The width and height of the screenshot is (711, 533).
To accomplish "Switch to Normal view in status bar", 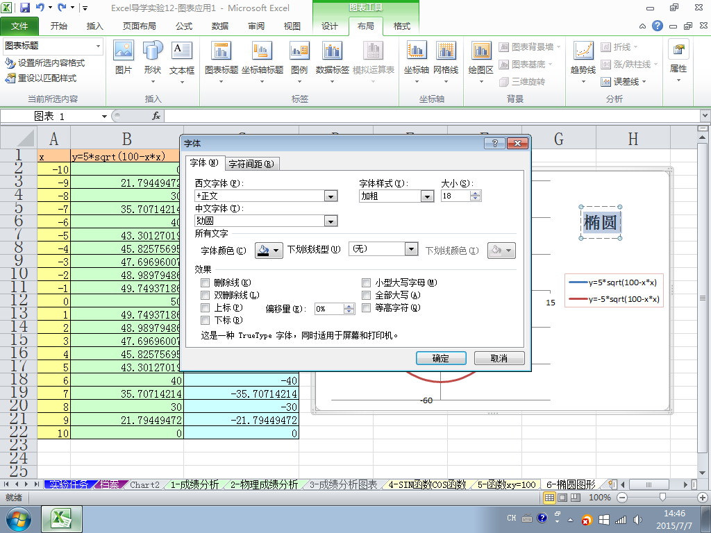I will coord(549,497).
